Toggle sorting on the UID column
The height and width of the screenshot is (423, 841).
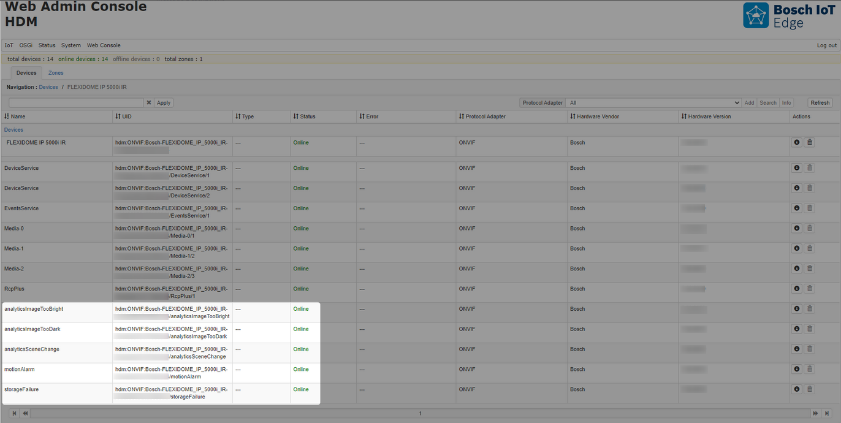[x=116, y=116]
